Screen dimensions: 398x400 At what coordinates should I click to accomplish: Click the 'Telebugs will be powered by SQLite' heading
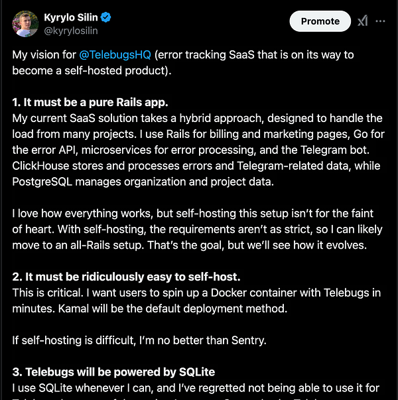(x=113, y=372)
